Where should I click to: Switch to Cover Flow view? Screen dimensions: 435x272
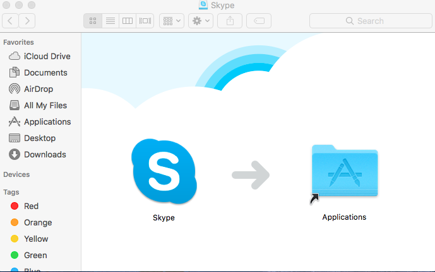coord(145,21)
